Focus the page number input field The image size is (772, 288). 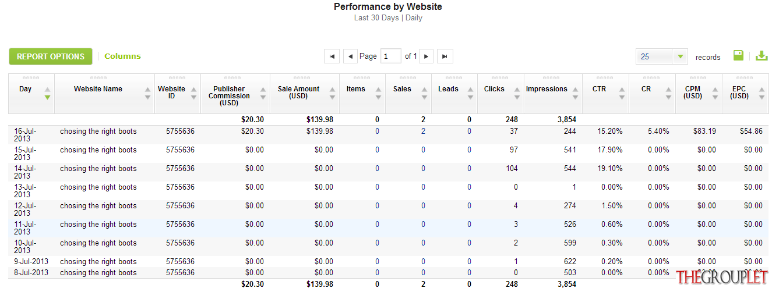coord(390,56)
